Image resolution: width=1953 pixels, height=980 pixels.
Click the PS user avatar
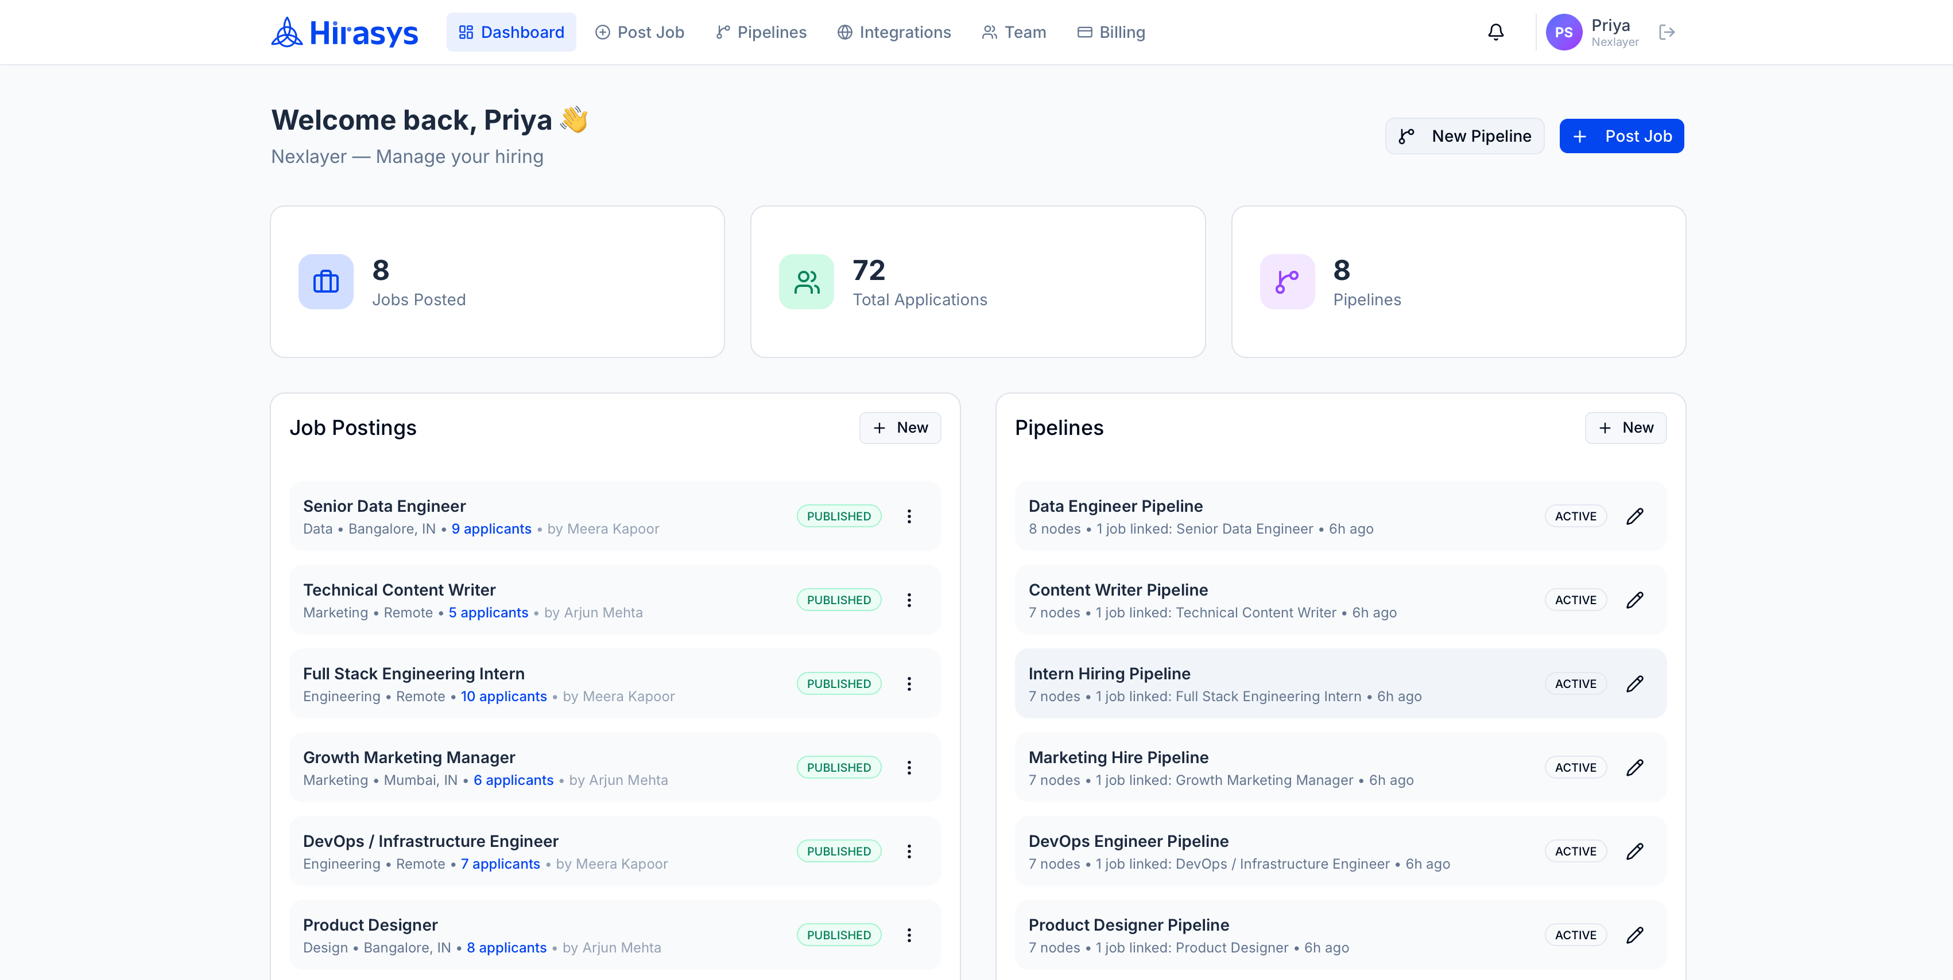click(x=1563, y=32)
